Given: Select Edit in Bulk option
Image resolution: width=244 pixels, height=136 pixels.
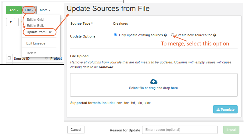Looking at the screenshot, I should click(35, 26).
